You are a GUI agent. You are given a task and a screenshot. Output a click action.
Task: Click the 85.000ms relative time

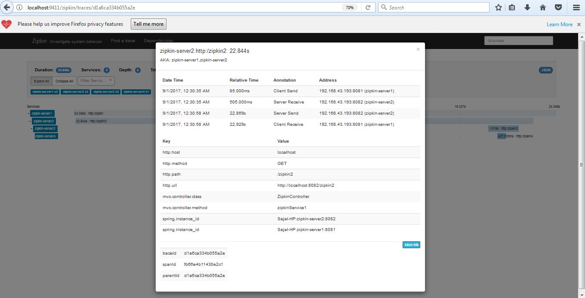(240, 91)
